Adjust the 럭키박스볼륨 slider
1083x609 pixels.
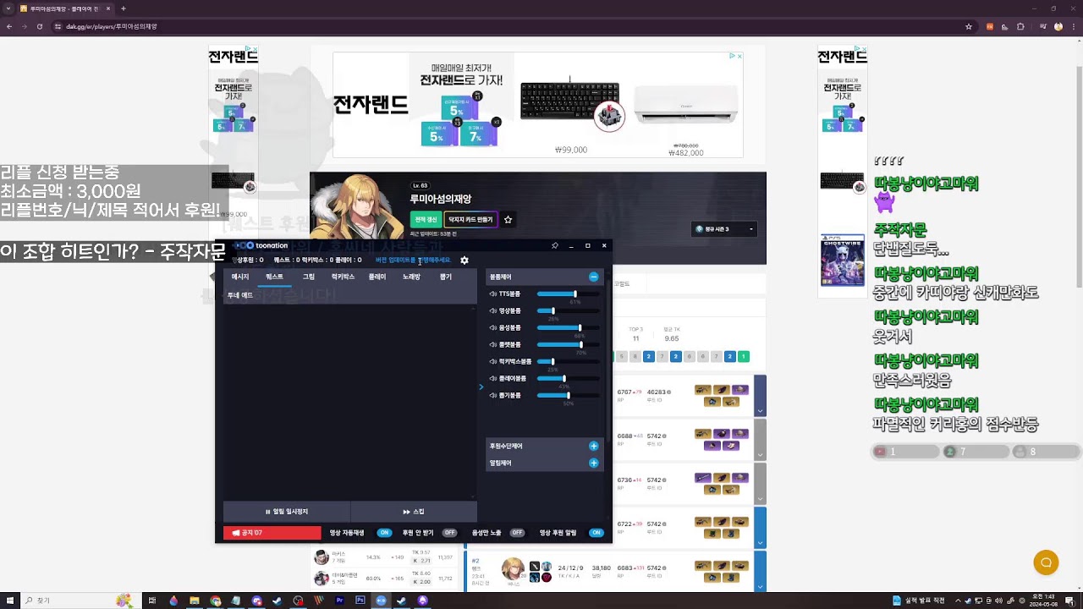[x=568, y=361]
